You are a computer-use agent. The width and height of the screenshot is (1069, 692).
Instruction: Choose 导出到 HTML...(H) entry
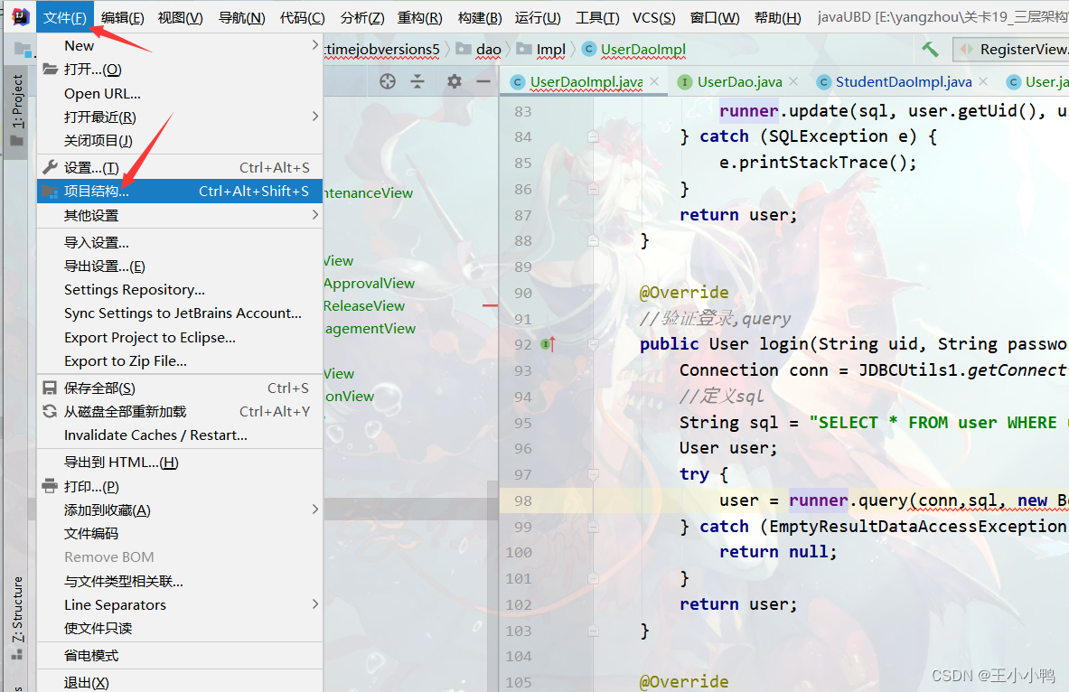(x=180, y=463)
